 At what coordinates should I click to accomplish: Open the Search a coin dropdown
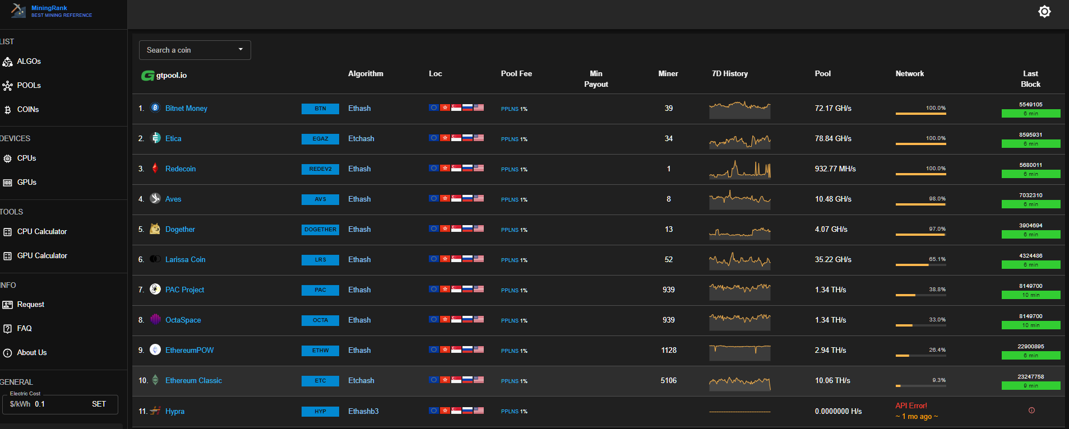(195, 50)
